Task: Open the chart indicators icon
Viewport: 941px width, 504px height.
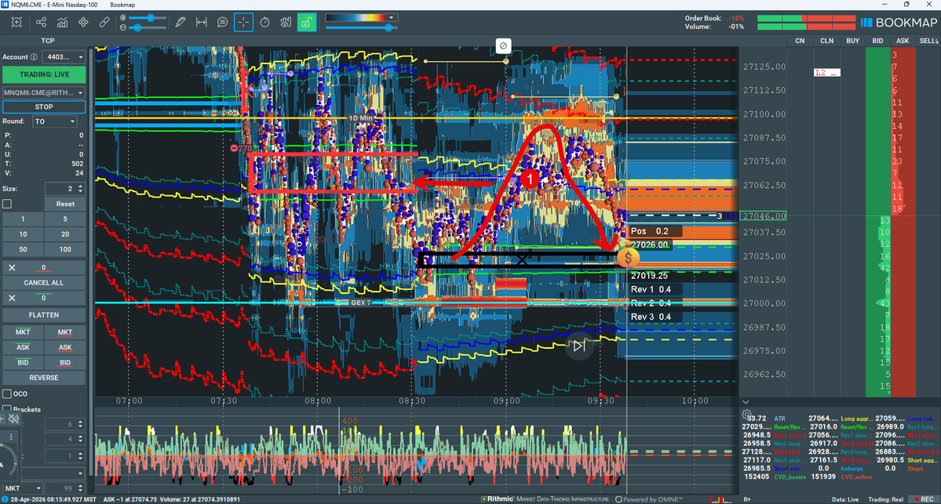Action: tap(63, 23)
